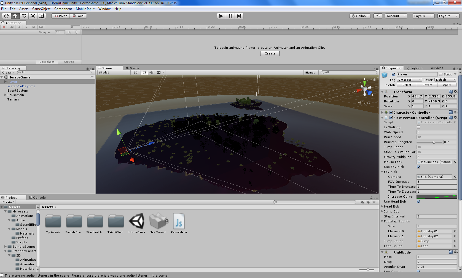Toggle scene lighting icon

pyautogui.click(x=144, y=73)
